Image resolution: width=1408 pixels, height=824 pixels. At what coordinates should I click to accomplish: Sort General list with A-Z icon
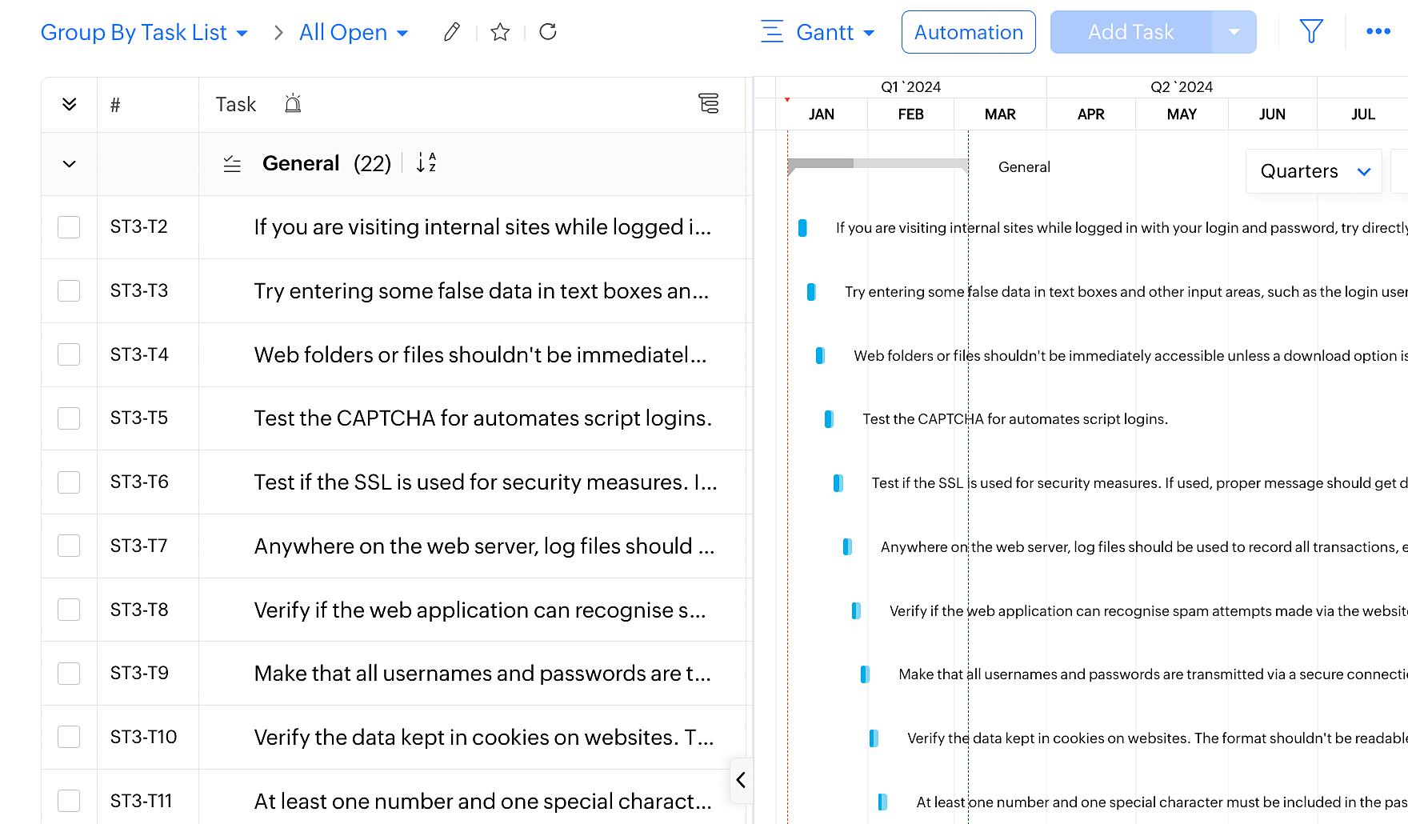[426, 163]
